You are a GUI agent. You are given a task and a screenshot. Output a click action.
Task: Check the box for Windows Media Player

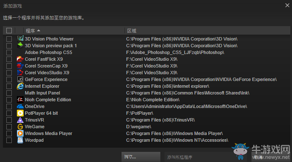(x=9, y=133)
